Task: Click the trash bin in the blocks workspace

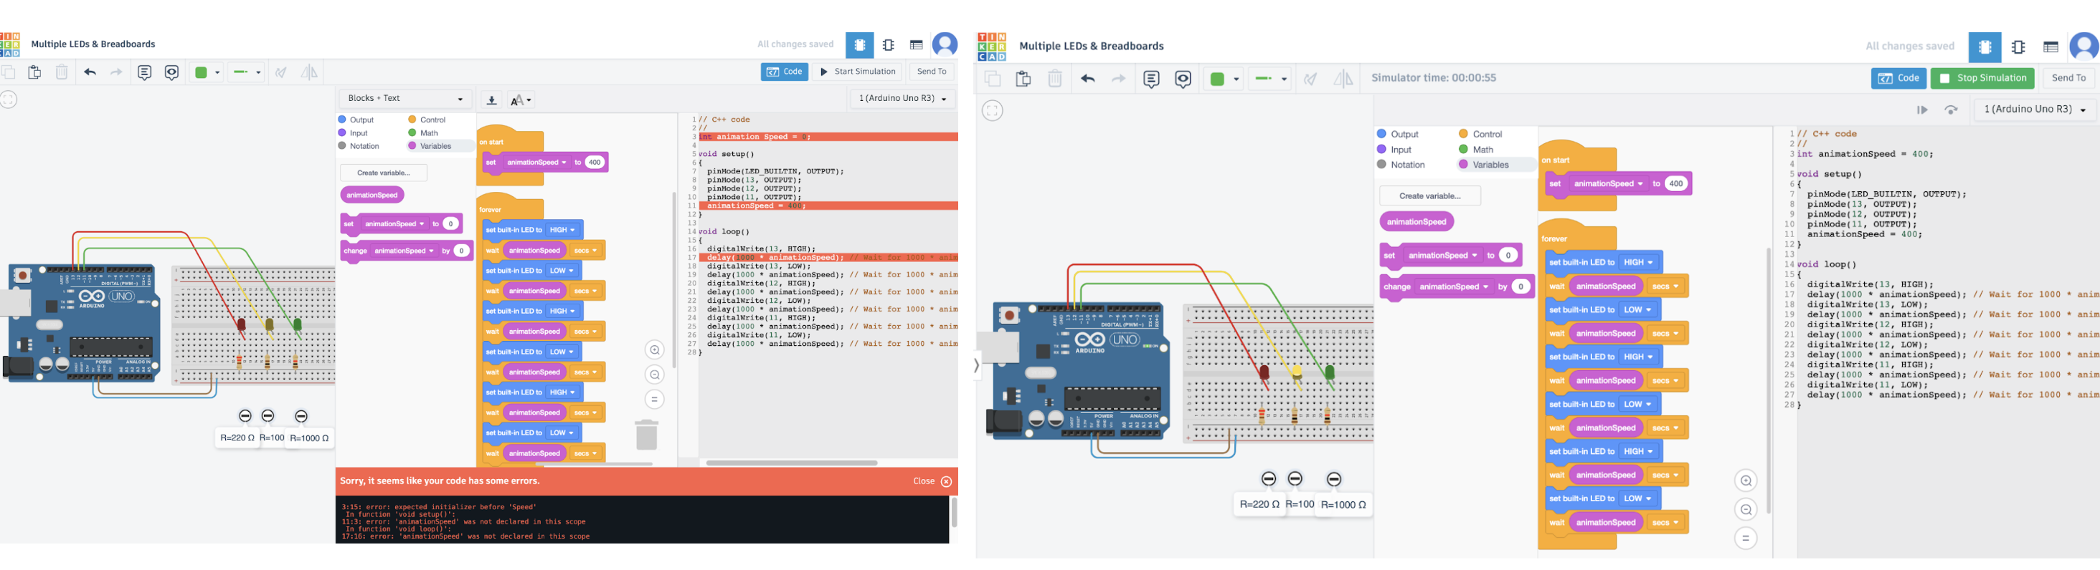Action: (646, 435)
